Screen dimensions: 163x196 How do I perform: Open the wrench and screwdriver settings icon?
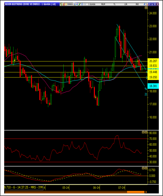click(x=147, y=4)
